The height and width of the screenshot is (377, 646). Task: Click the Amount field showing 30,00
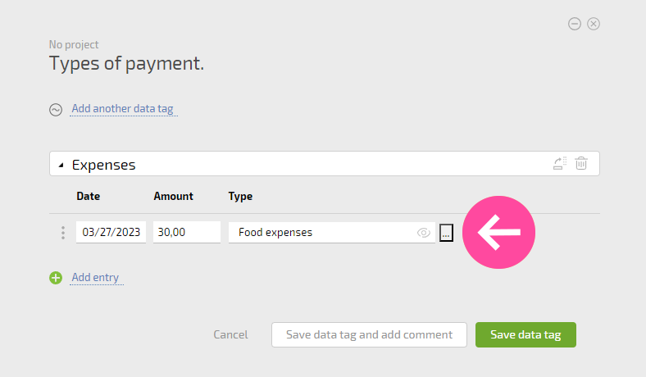187,233
